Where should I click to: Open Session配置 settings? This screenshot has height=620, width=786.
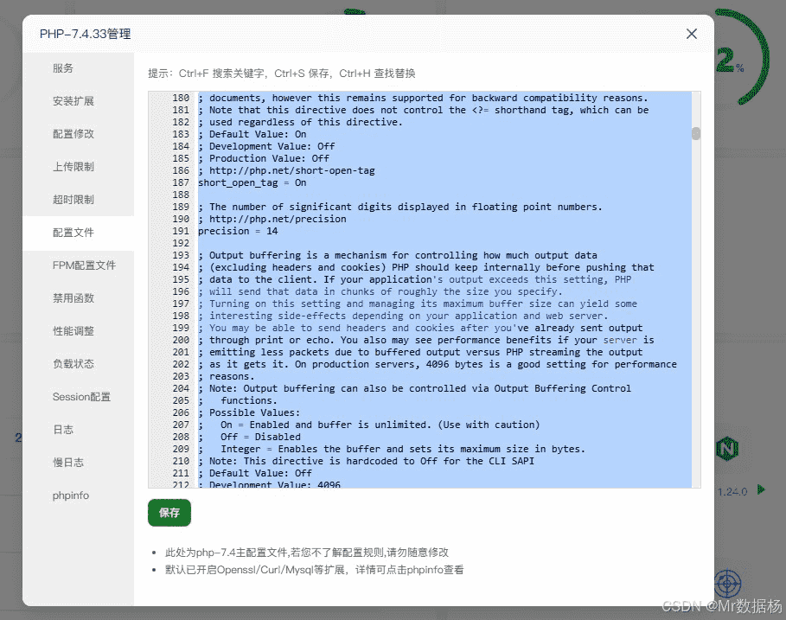81,397
